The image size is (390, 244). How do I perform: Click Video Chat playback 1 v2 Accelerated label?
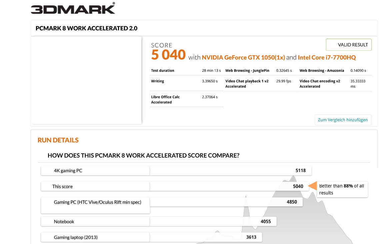click(247, 84)
